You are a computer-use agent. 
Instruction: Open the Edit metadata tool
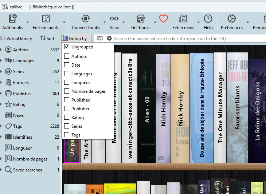point(46,19)
